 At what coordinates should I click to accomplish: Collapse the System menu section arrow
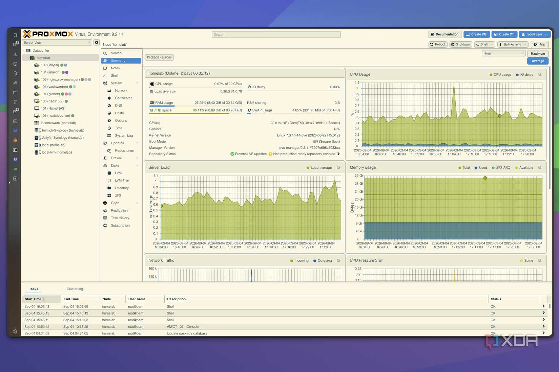pyautogui.click(x=137, y=83)
